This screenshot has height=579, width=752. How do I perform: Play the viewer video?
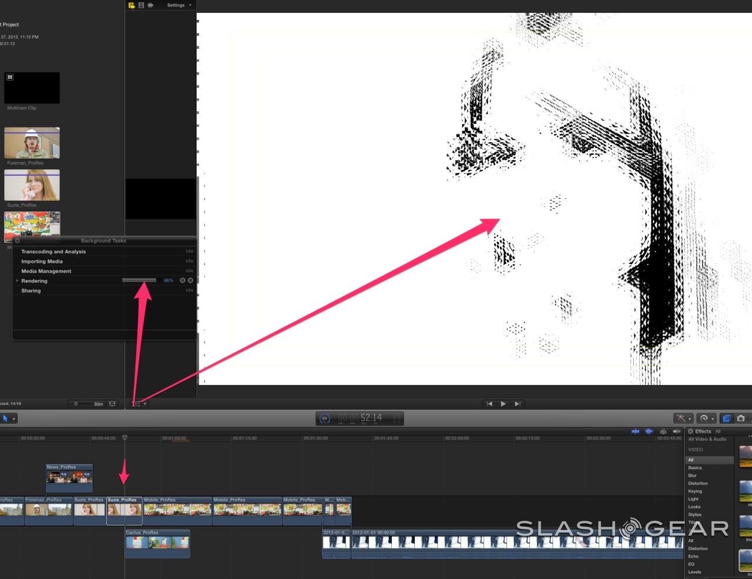pos(503,404)
